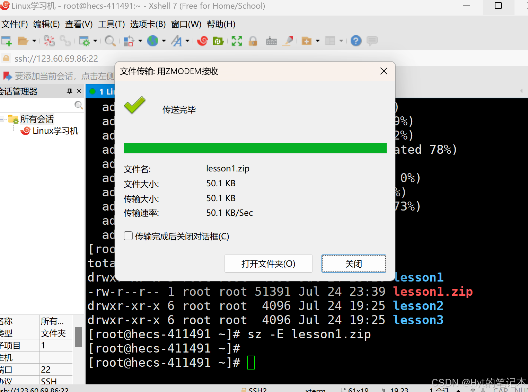Expand the Properties icon dropdown arrow
The width and height of the screenshot is (528, 392).
tap(95, 41)
